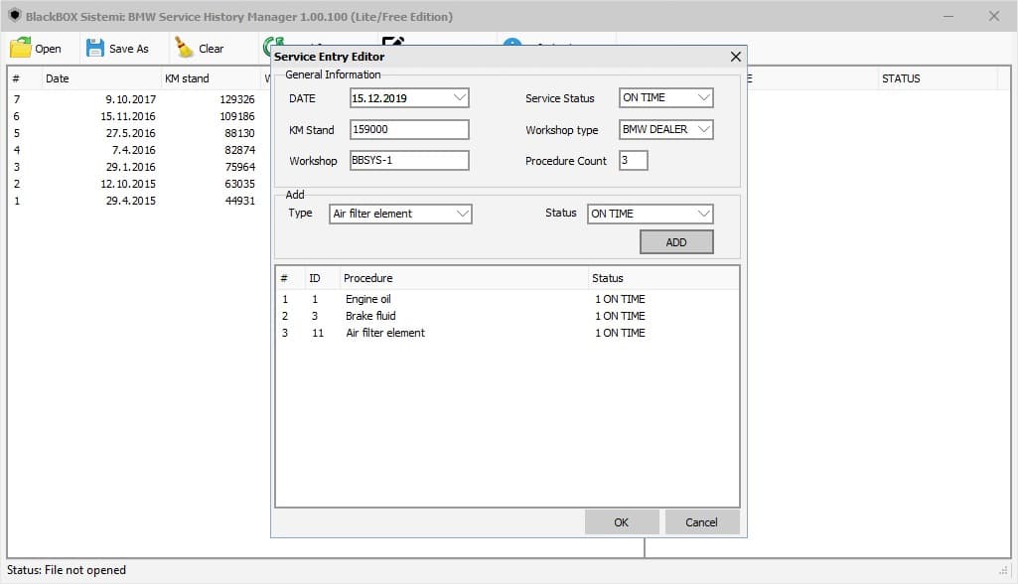Close the Service Entry Editor dialog
This screenshot has height=584, width=1018.
736,58
